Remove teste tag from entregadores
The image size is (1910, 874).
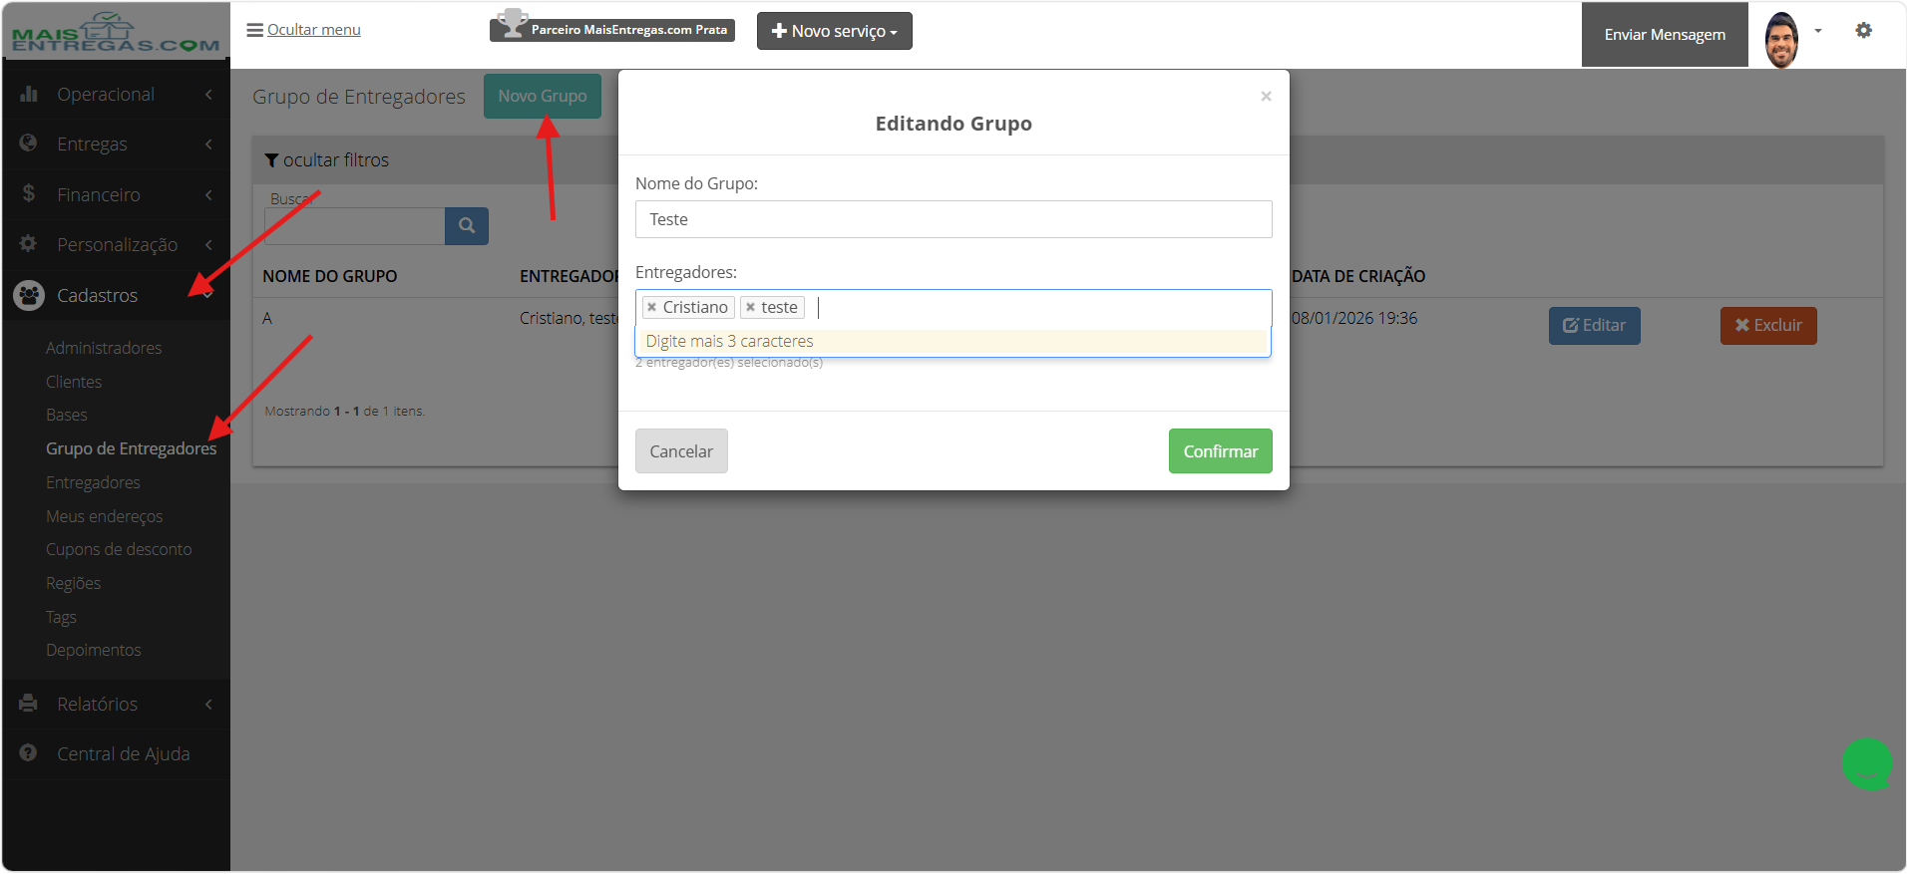tap(751, 308)
